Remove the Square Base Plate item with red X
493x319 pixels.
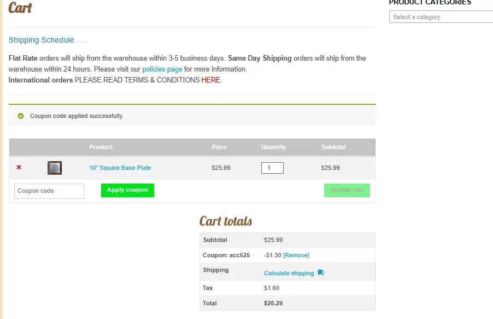point(19,167)
